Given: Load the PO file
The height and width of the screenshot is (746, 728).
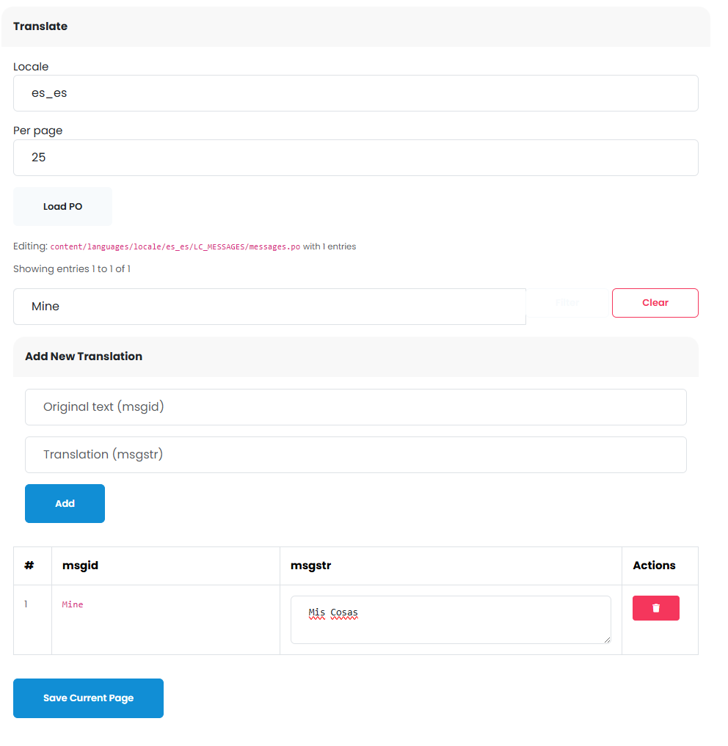Looking at the screenshot, I should pyautogui.click(x=63, y=206).
